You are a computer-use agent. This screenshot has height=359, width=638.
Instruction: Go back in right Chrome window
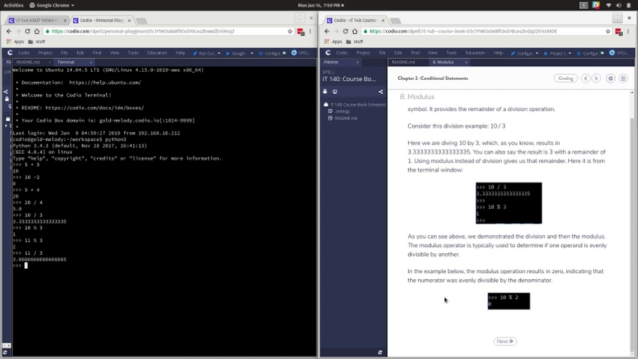pyautogui.click(x=326, y=31)
